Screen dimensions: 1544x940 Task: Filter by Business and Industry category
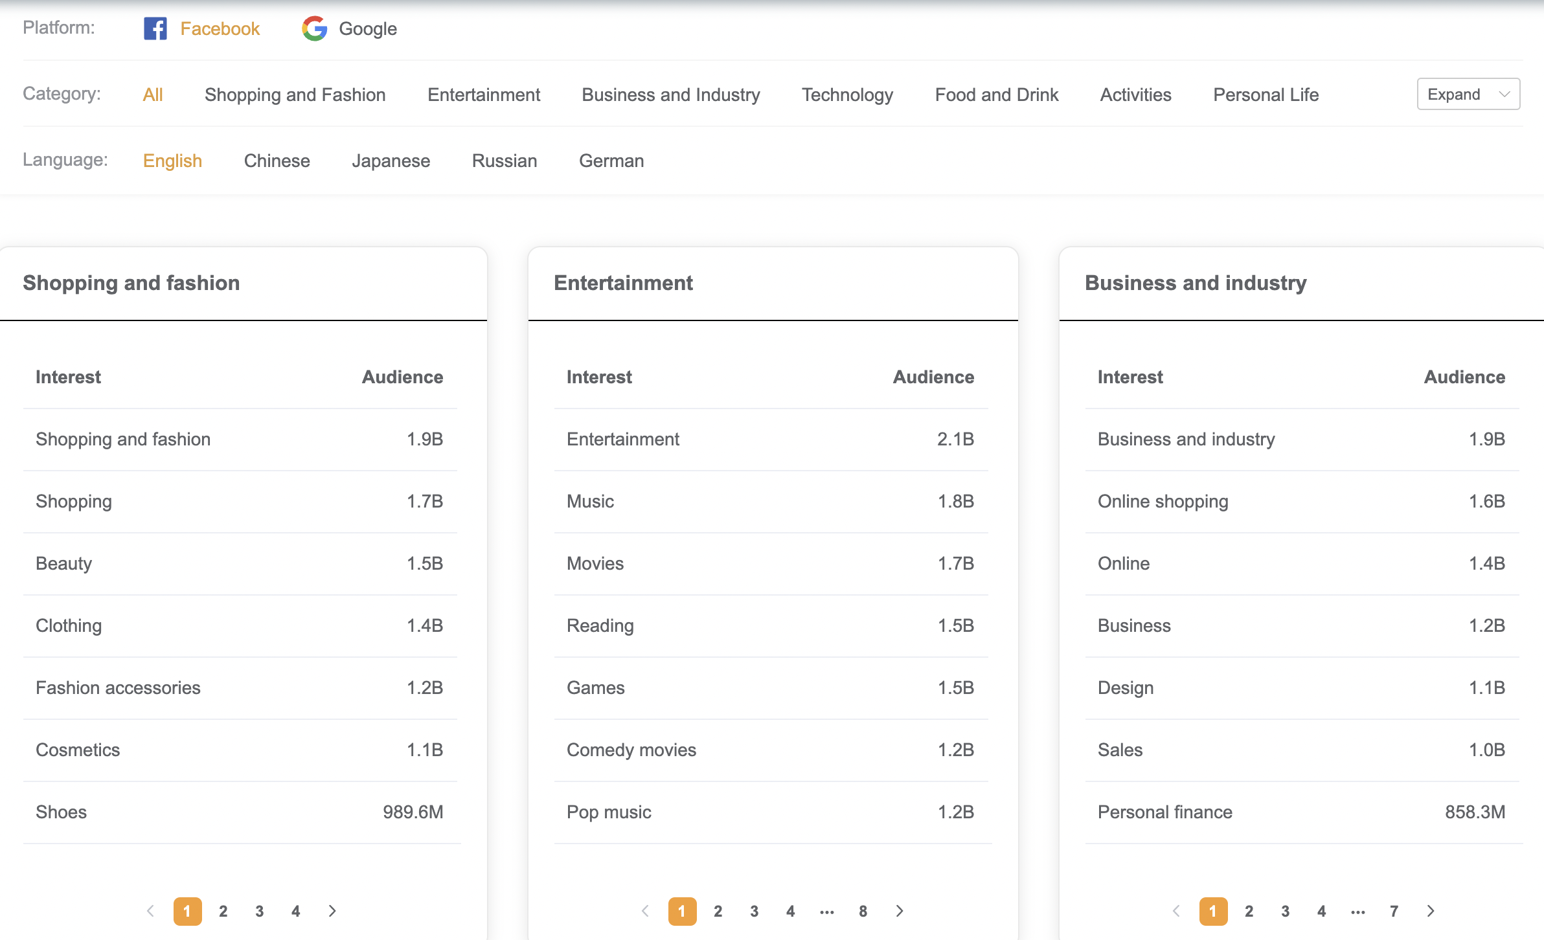point(671,95)
